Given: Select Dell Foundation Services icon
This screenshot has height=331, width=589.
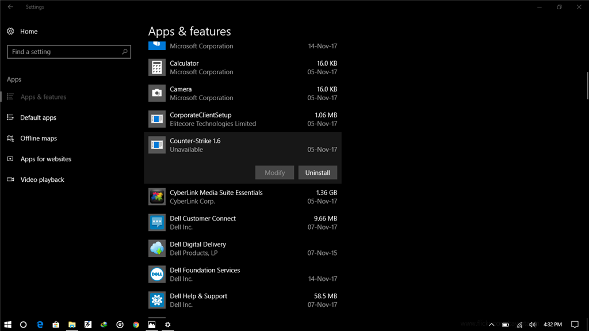Looking at the screenshot, I should point(156,275).
